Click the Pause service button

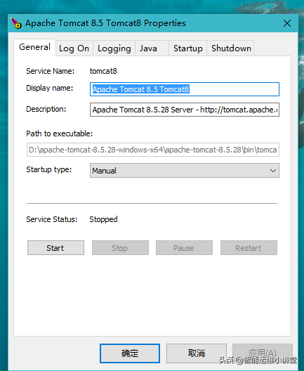tap(184, 248)
